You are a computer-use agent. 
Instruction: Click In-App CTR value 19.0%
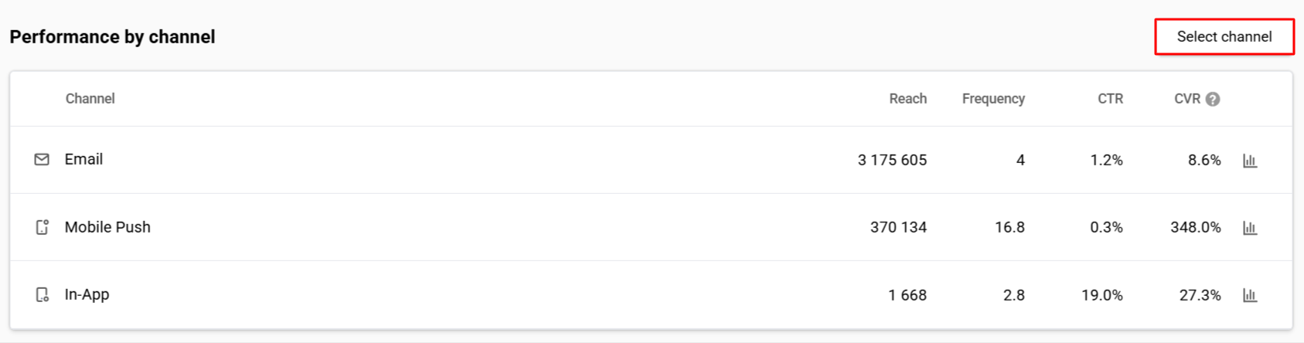[x=1102, y=295]
